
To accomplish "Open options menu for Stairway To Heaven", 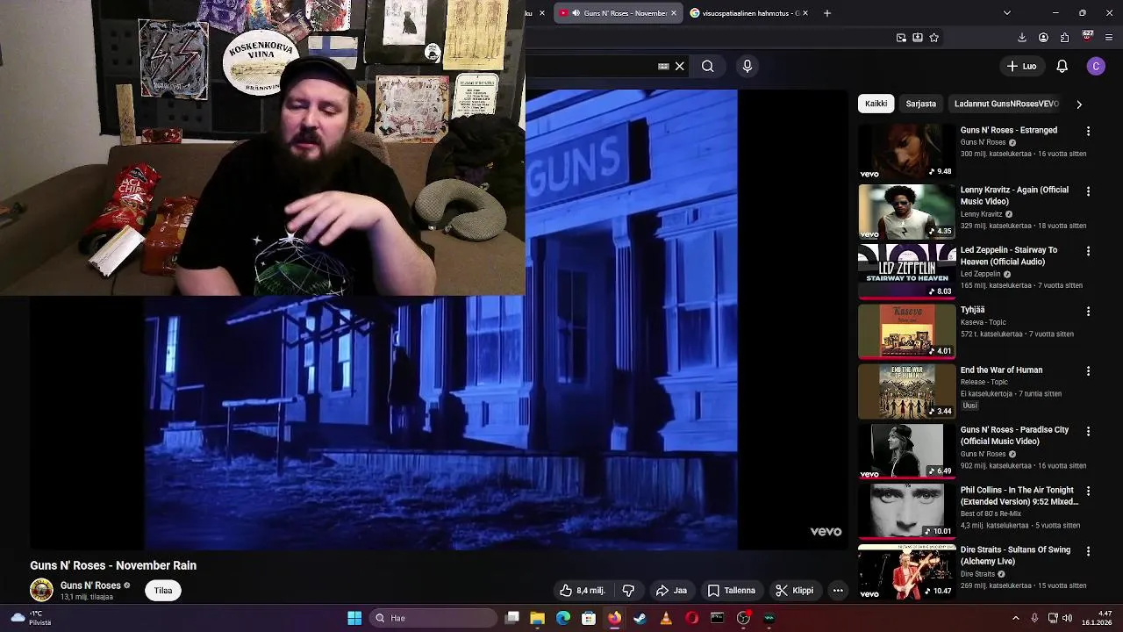I will (x=1088, y=251).
